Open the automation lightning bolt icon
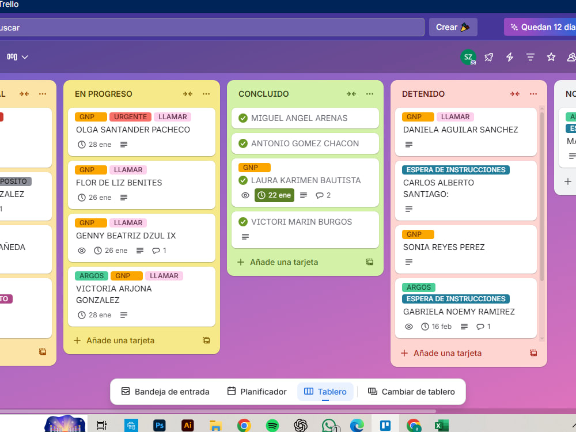Screen dimensions: 576x432 pos(510,57)
